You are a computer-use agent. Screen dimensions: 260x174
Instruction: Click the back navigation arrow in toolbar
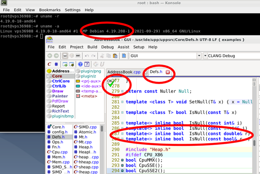tap(50, 55)
